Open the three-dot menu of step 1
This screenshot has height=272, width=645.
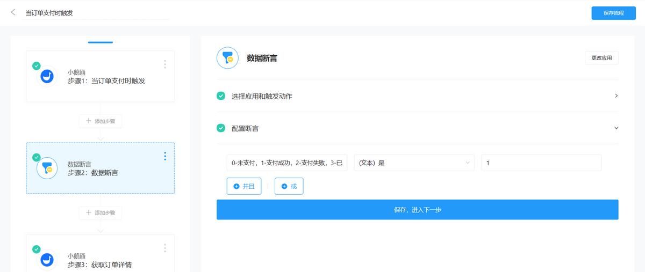pyautogui.click(x=164, y=64)
